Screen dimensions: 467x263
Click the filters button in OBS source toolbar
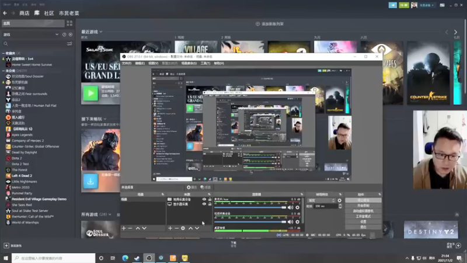(205, 187)
